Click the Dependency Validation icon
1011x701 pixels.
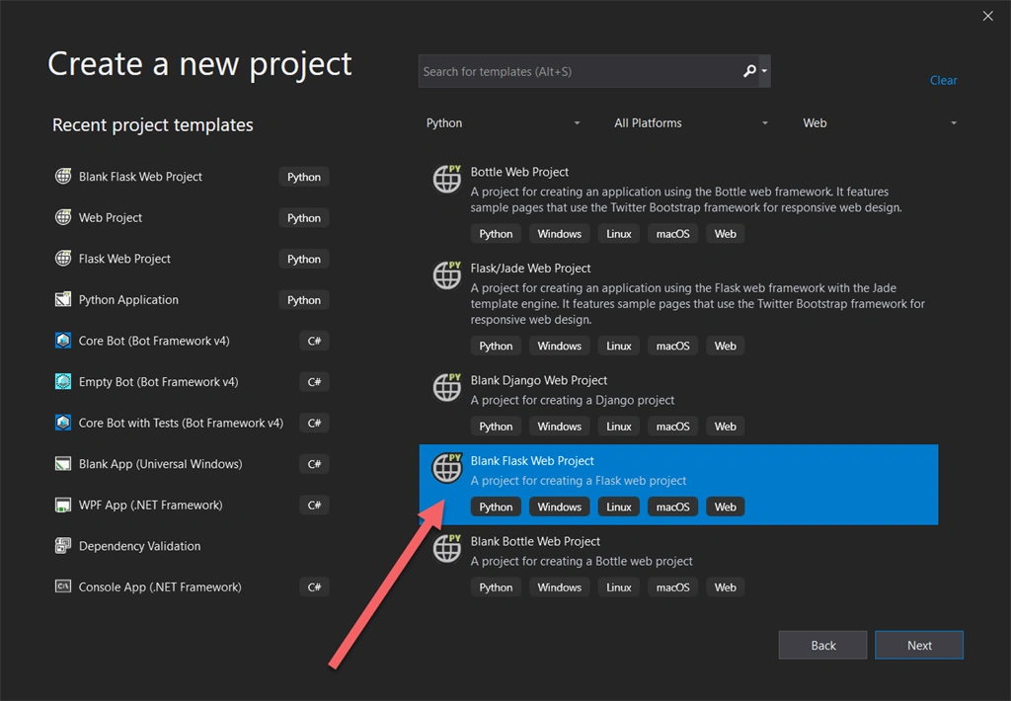click(63, 546)
